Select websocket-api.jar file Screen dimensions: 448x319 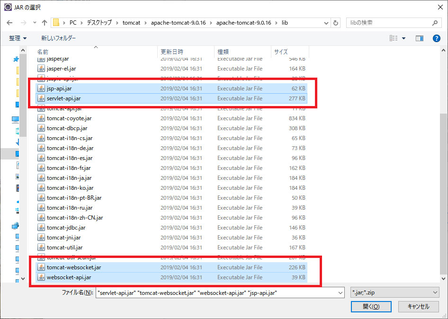(171, 277)
